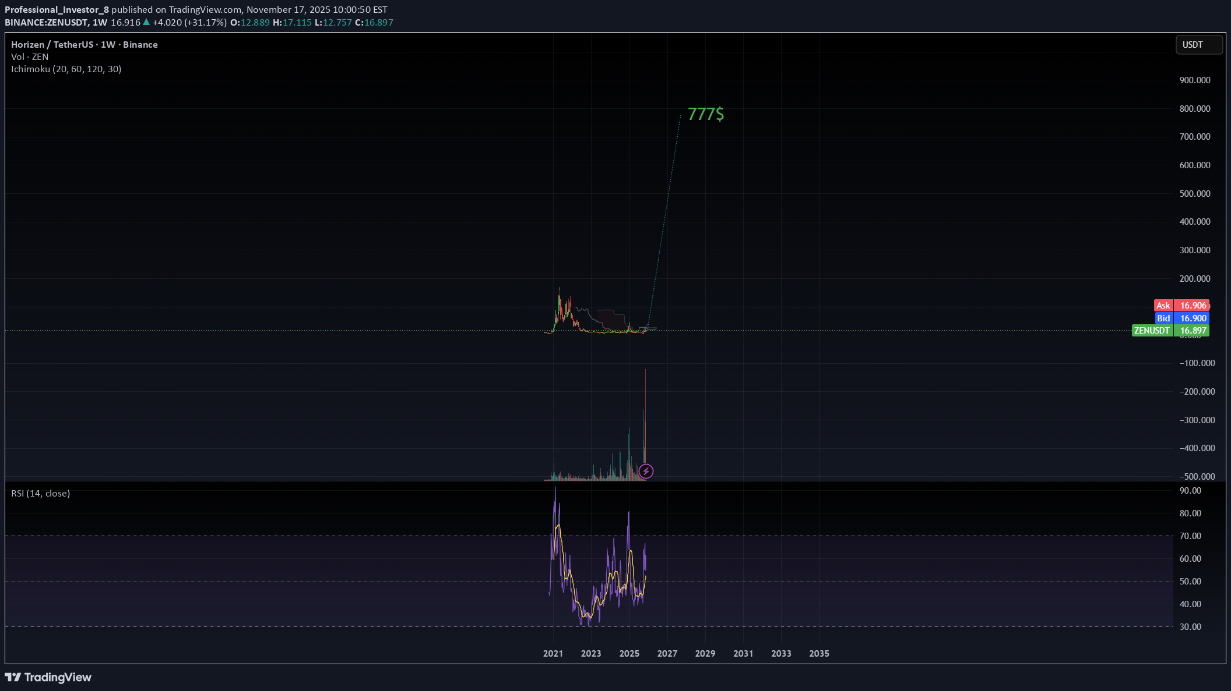Viewport: 1231px width, 691px height.
Task: Click the Professional_Investor_8 author name
Action: tap(57, 9)
